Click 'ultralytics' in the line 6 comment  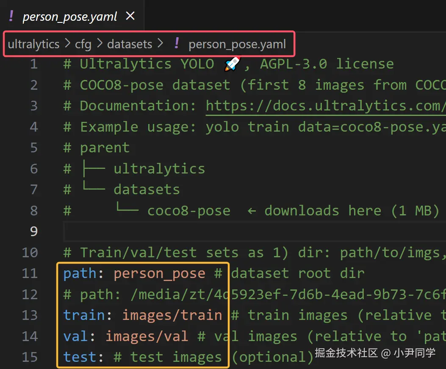click(159, 169)
